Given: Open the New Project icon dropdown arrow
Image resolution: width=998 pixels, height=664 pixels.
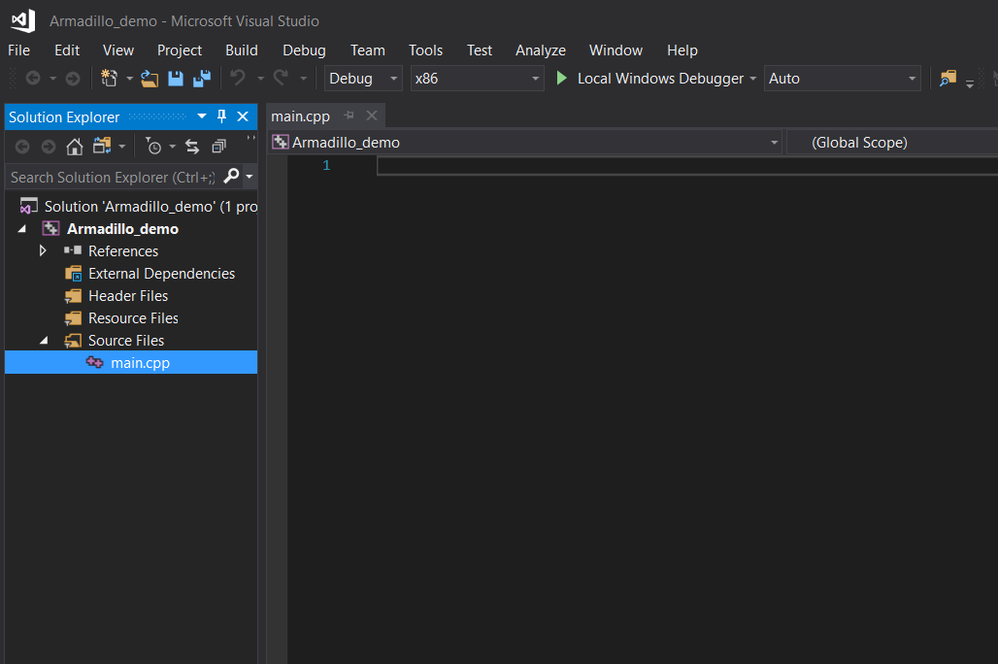Looking at the screenshot, I should 129,79.
